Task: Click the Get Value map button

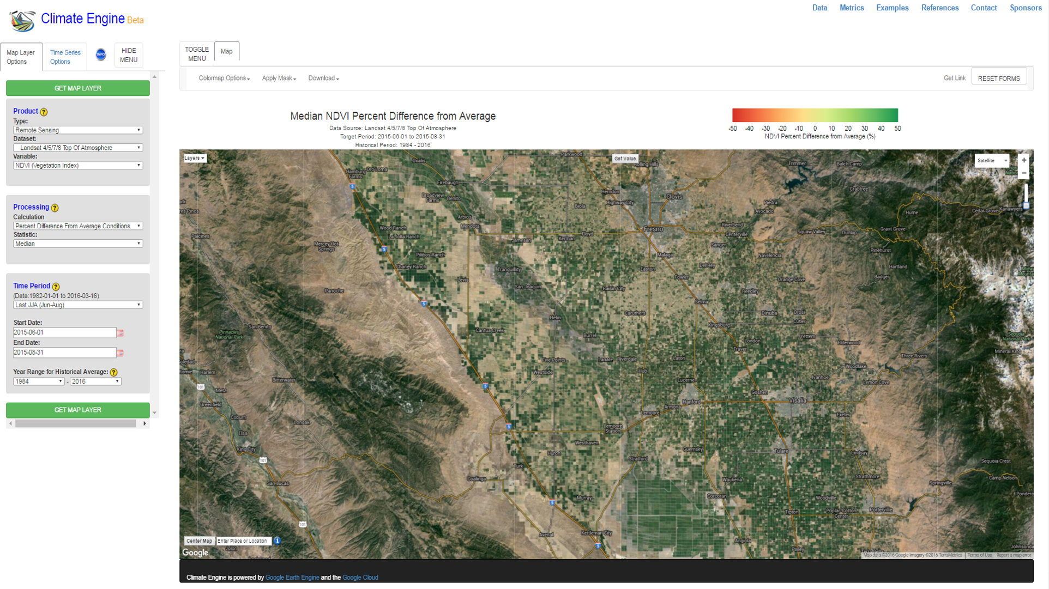Action: [x=625, y=159]
